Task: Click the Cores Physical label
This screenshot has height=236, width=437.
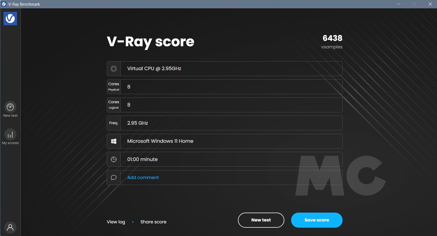Action: (114, 87)
